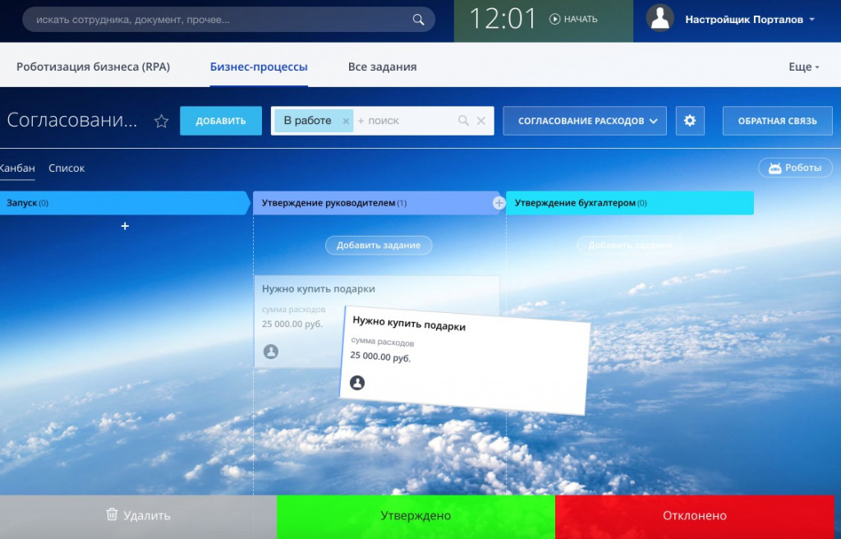Click the plus icon under Запуск column
Image resolution: width=841 pixels, height=539 pixels.
tap(125, 226)
